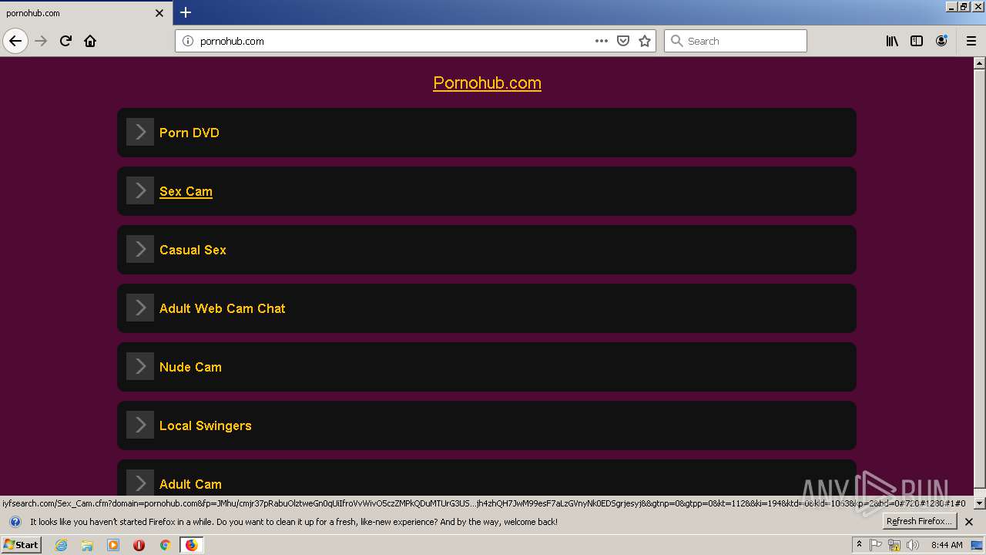The image size is (986, 555).
Task: Open the Firefox account icon
Action: click(x=941, y=41)
